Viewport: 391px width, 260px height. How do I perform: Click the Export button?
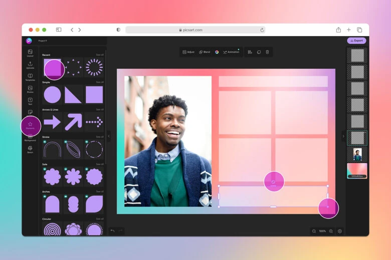pos(356,40)
